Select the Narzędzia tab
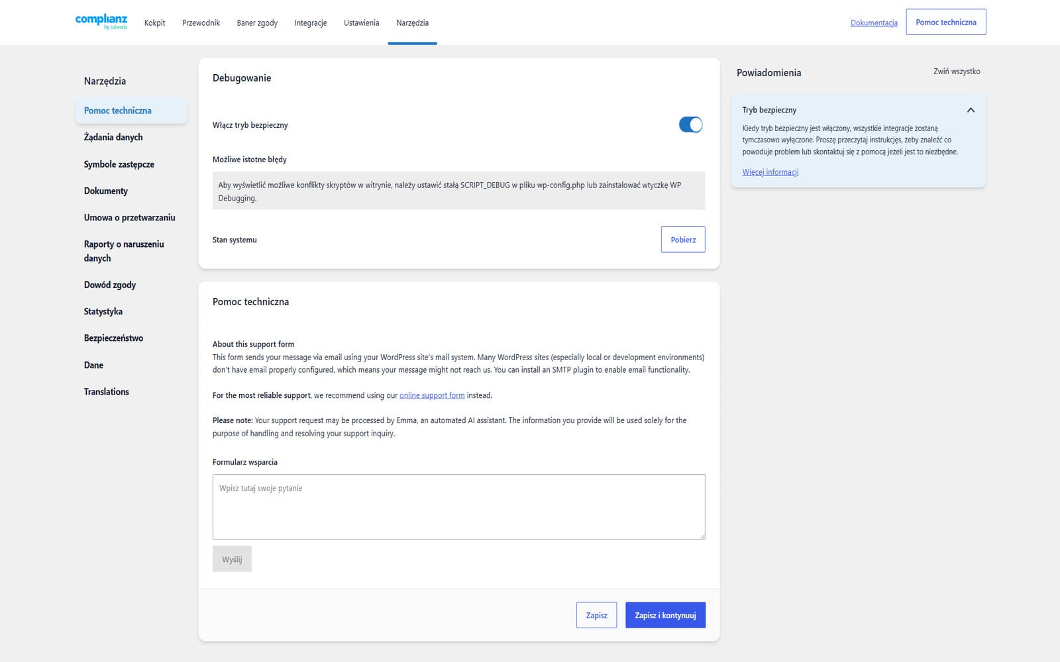The width and height of the screenshot is (1060, 662). pyautogui.click(x=412, y=23)
